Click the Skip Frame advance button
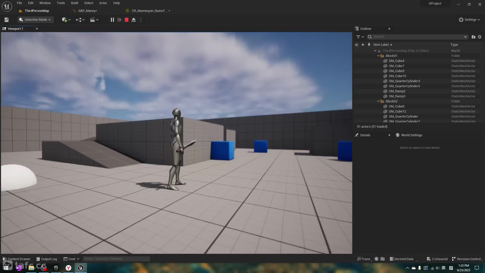 tap(119, 20)
